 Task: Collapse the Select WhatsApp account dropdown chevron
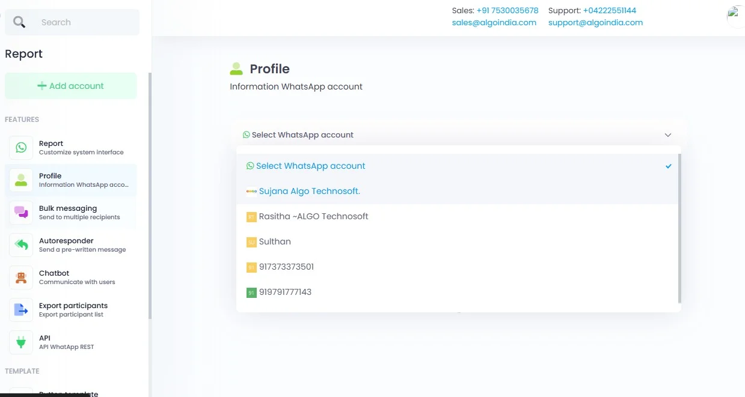[x=667, y=135]
